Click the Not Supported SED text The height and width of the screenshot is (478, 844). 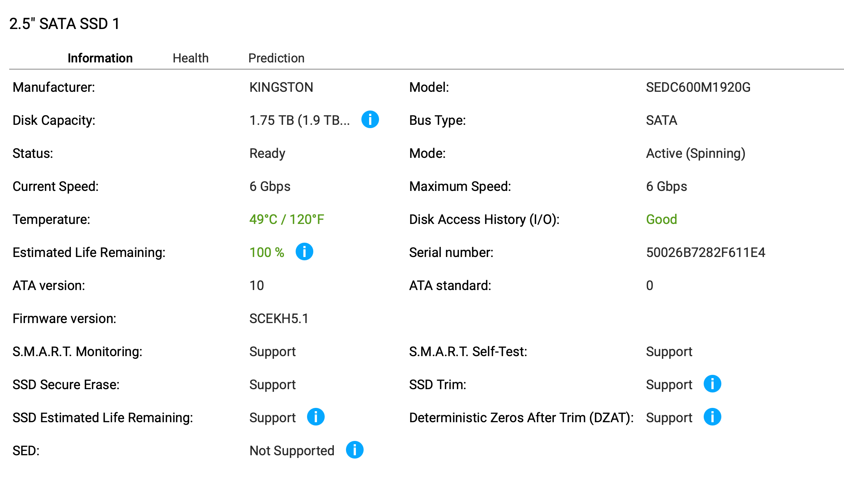pos(292,451)
